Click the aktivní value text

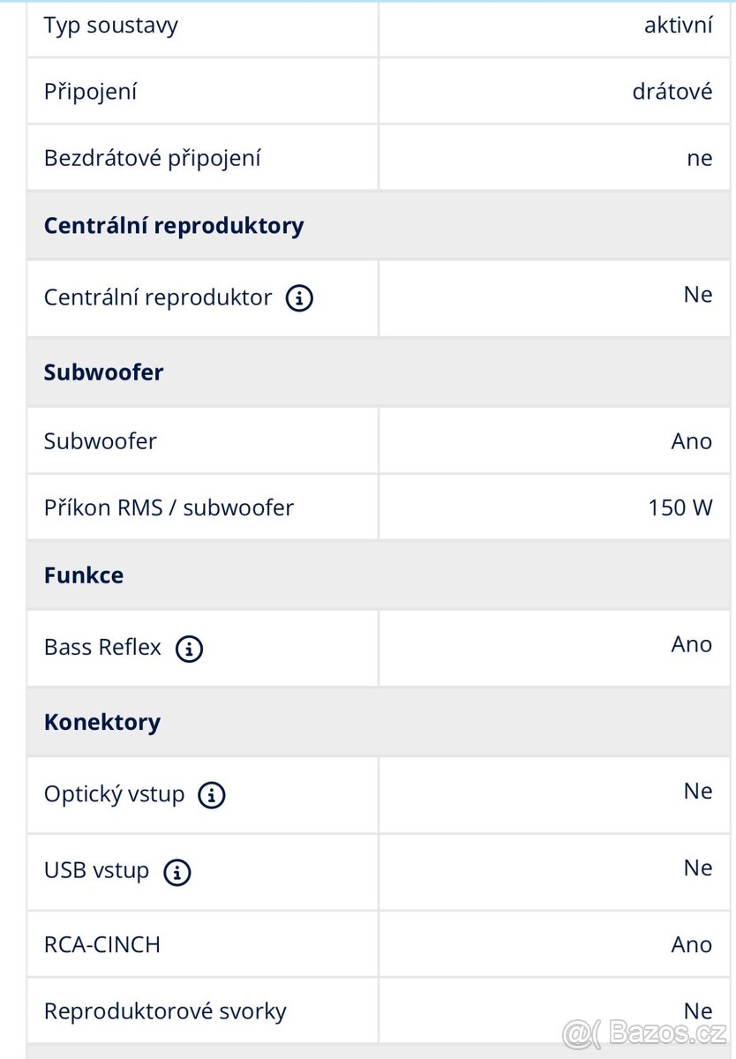click(678, 25)
